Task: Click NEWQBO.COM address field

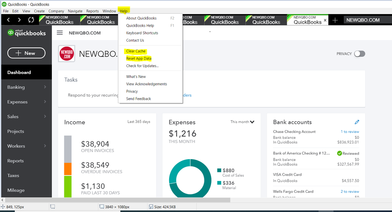Action: point(368,20)
